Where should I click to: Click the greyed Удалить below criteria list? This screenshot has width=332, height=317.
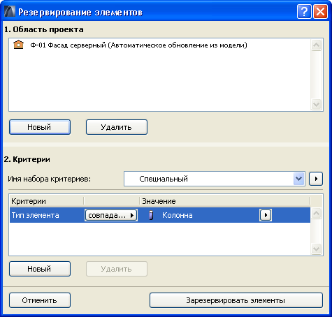117,269
